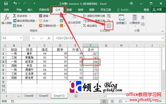Switch to Sheet9 tab
The width and height of the screenshot is (166, 104).
[43, 96]
